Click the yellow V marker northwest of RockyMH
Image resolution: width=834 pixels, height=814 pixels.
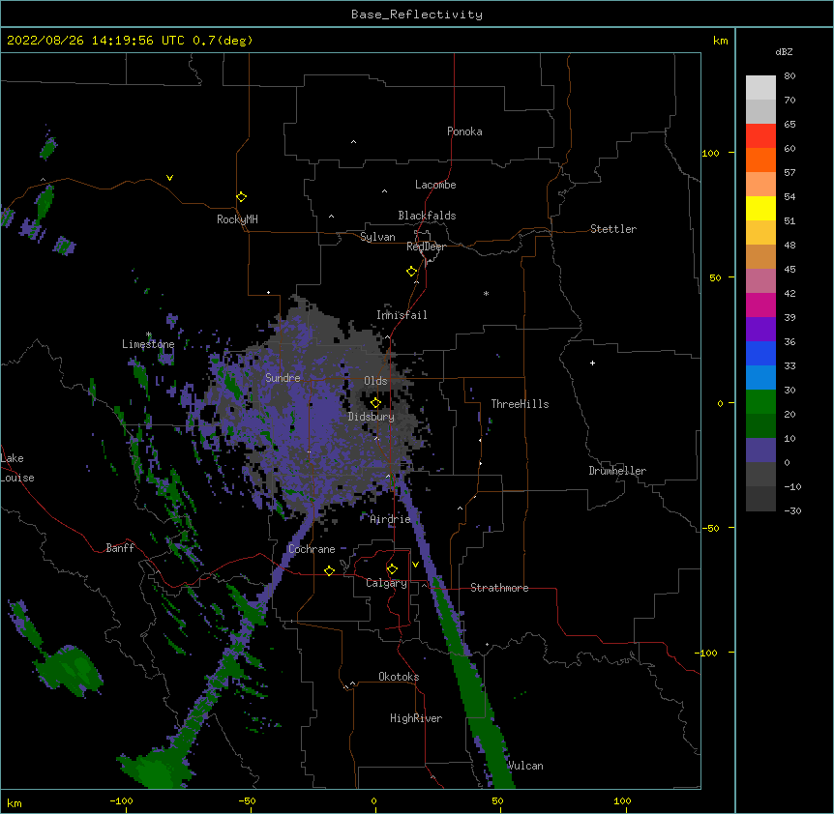(x=169, y=178)
